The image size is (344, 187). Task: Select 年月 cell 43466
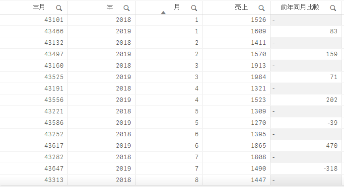click(54, 31)
